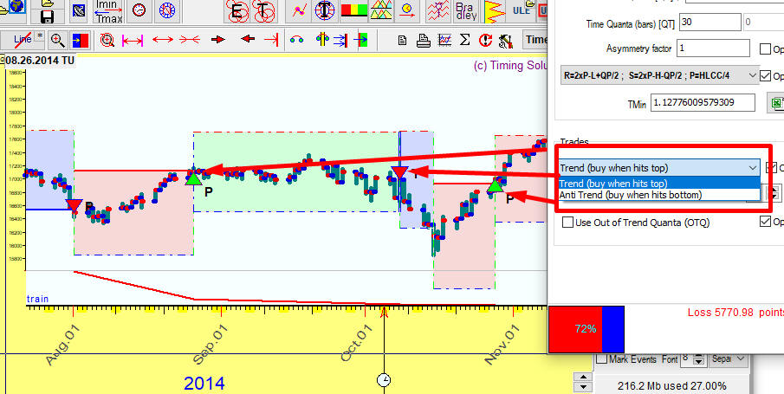Image resolution: width=784 pixels, height=394 pixels.
Task: Click the printer icon in toolbar
Action: 424,40
